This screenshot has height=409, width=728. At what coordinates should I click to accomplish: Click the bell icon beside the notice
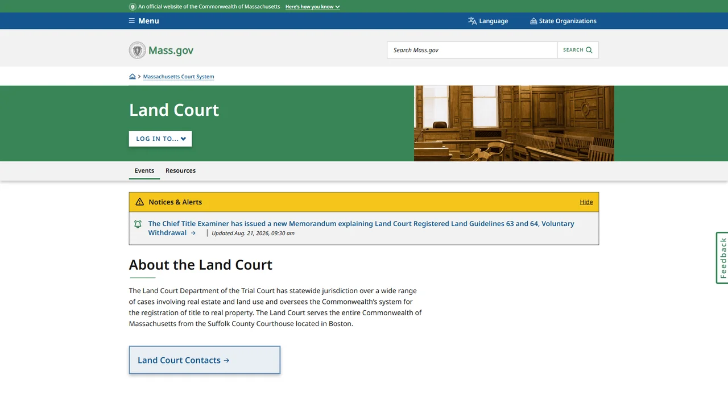coord(138,224)
